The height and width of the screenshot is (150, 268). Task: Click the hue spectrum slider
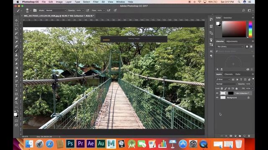(250, 29)
